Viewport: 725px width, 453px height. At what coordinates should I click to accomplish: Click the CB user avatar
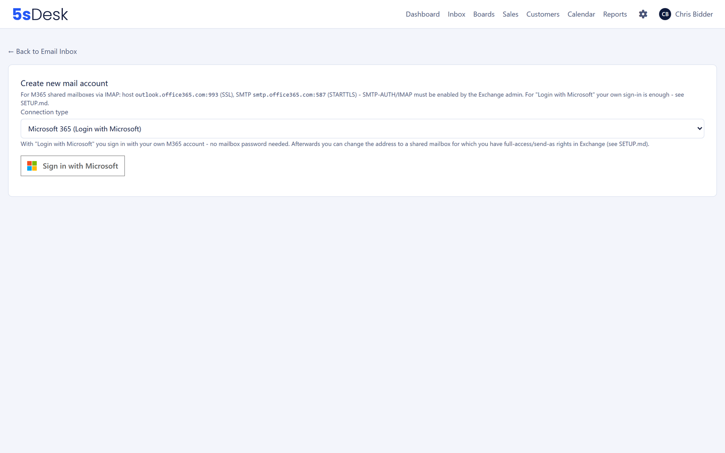665,14
